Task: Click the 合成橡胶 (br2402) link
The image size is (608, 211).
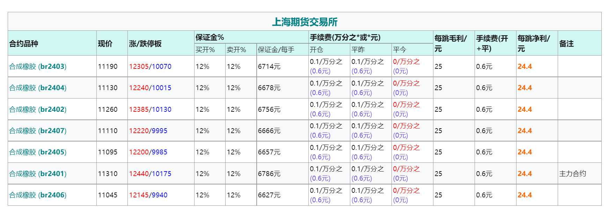Action: click(x=38, y=109)
